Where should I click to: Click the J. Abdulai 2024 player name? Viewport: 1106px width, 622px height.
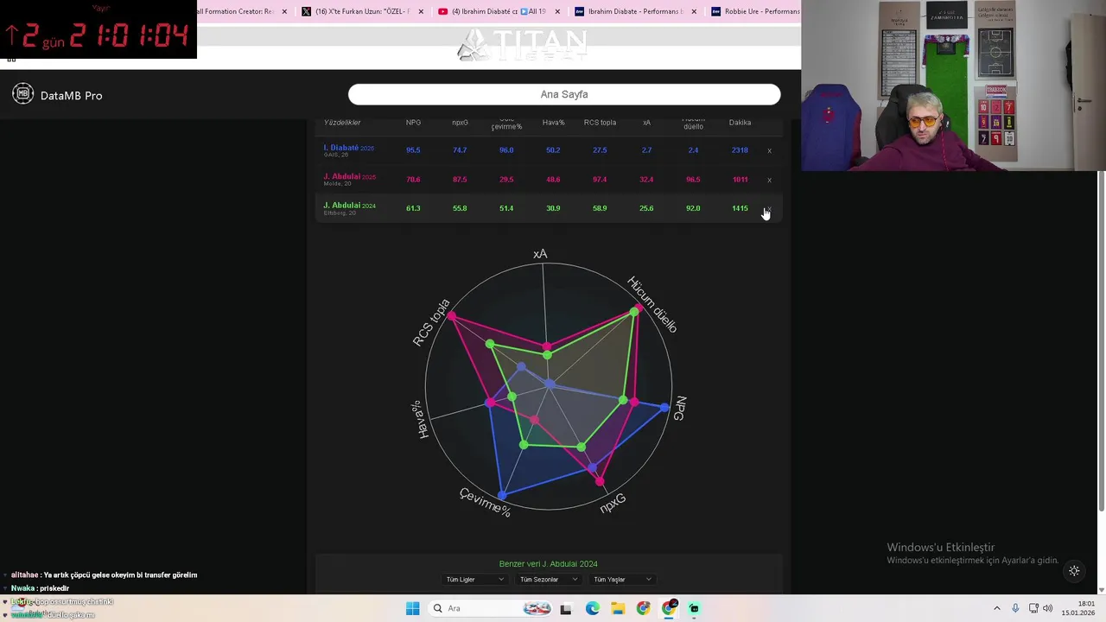pos(350,206)
